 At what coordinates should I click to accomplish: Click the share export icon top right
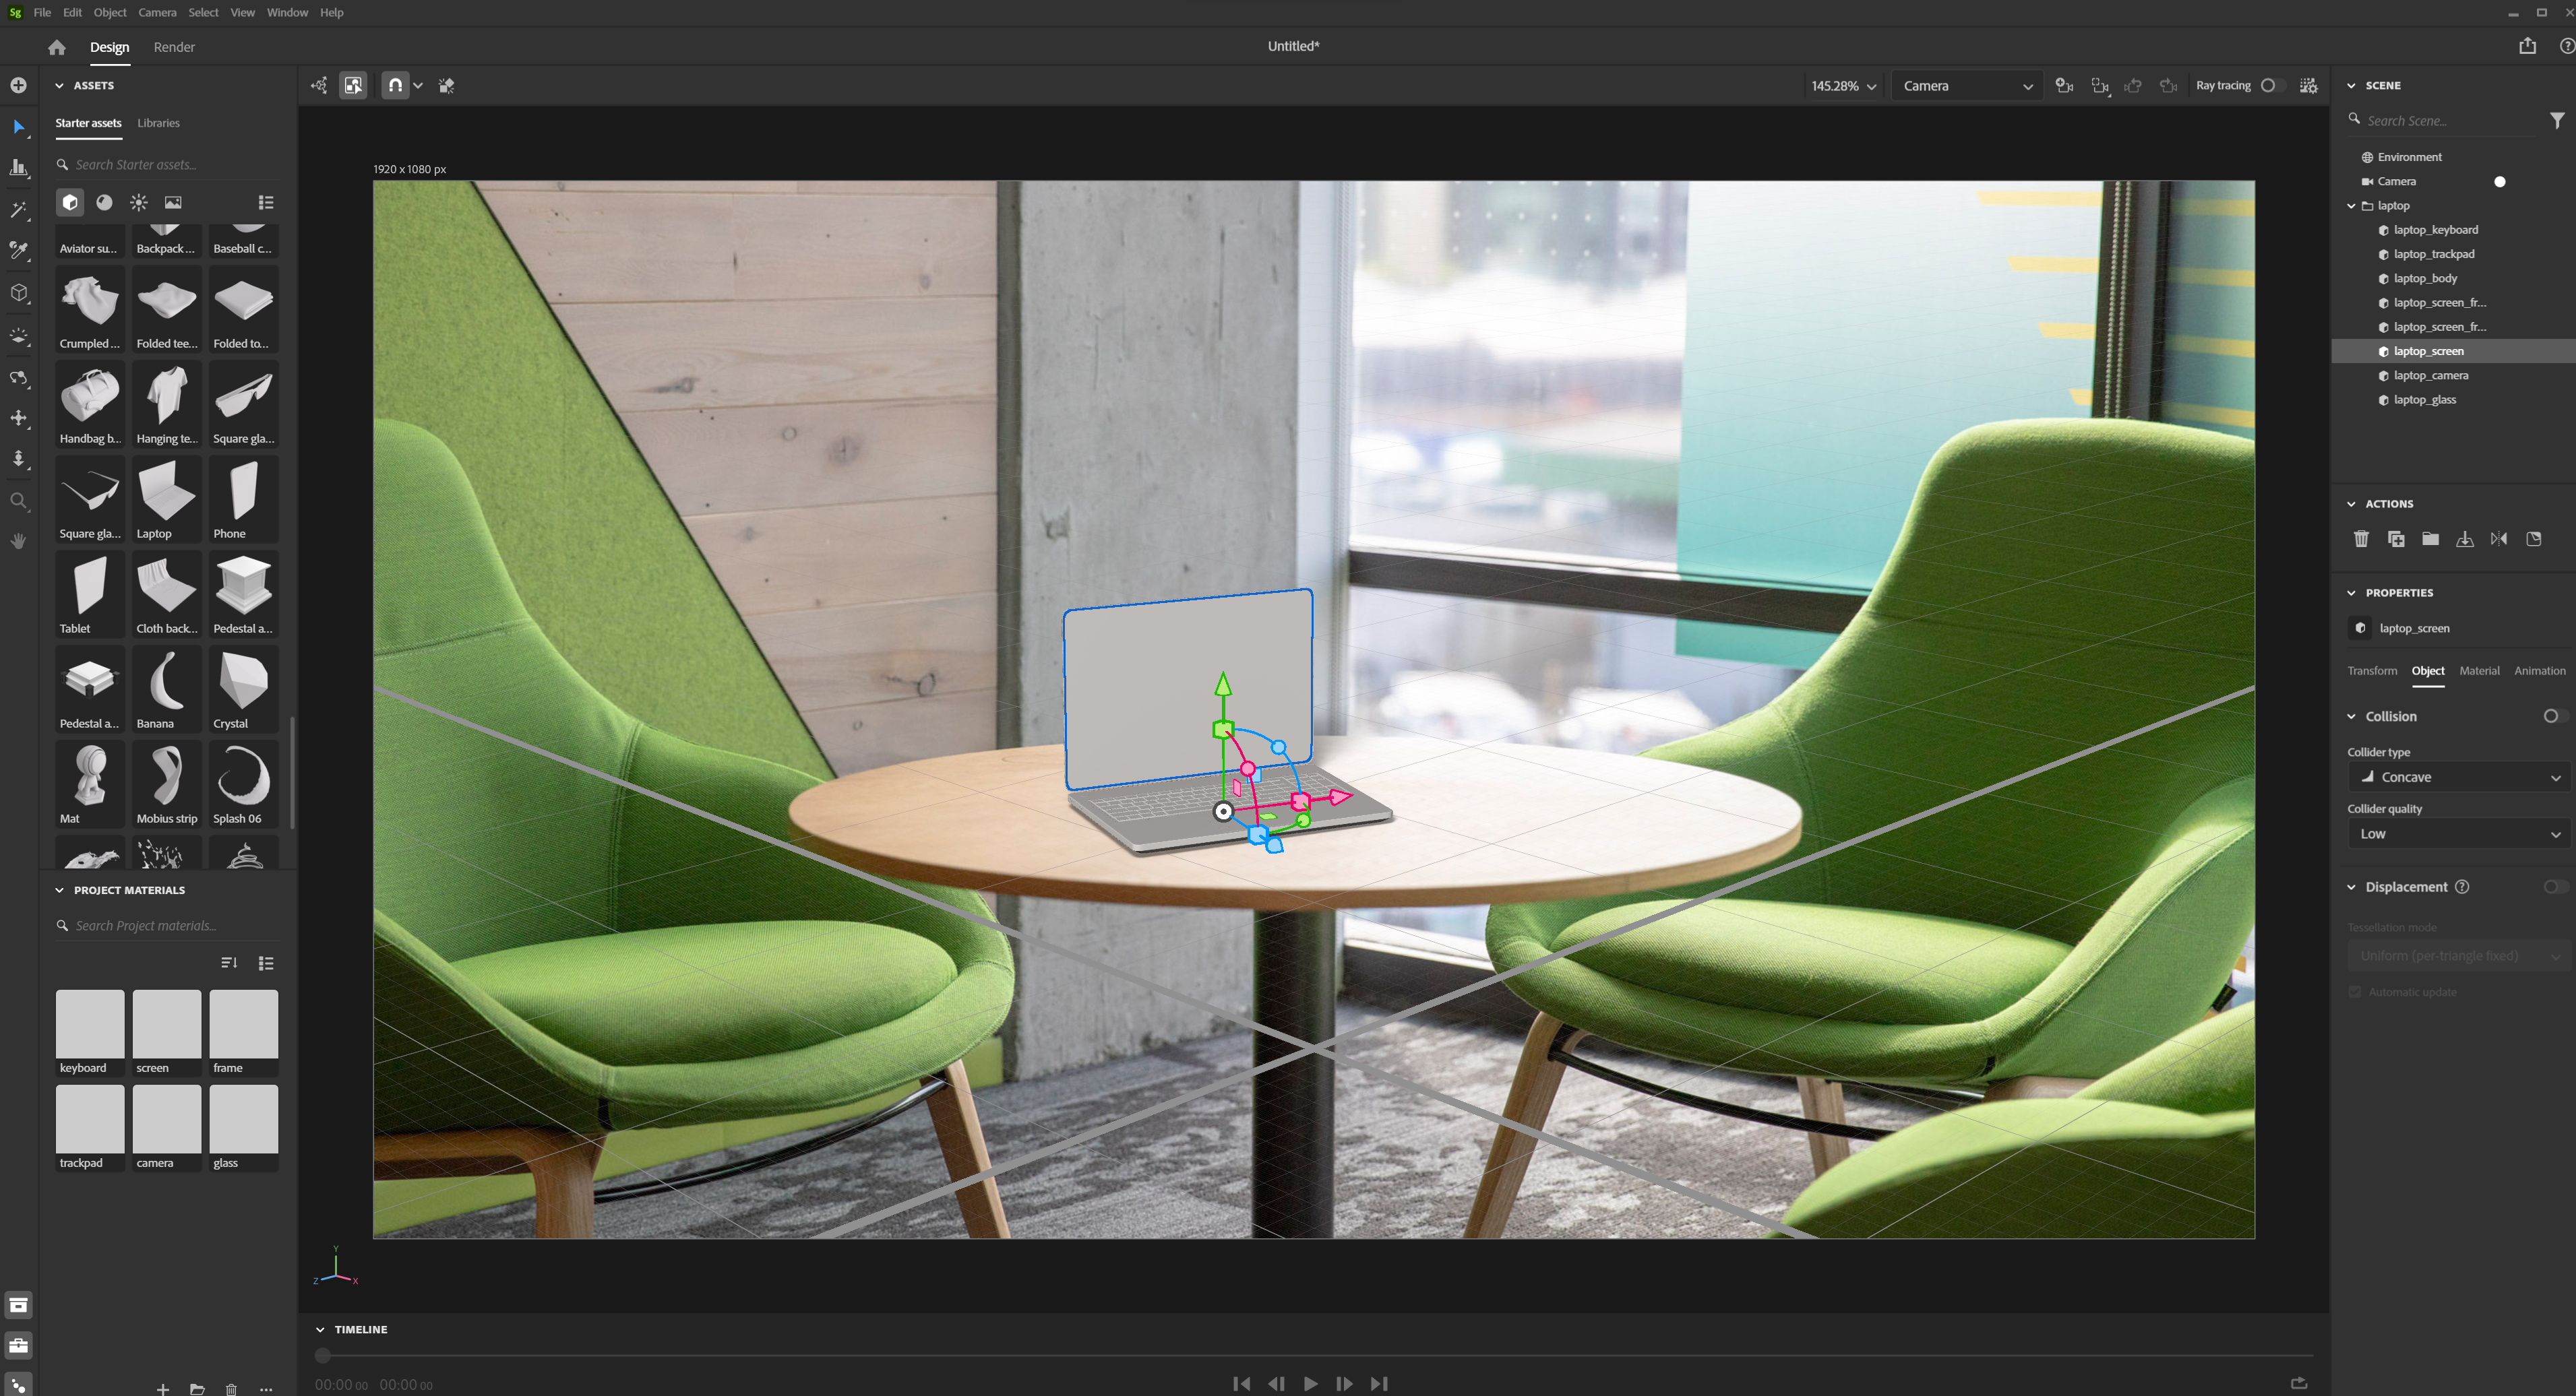pos(2527,46)
